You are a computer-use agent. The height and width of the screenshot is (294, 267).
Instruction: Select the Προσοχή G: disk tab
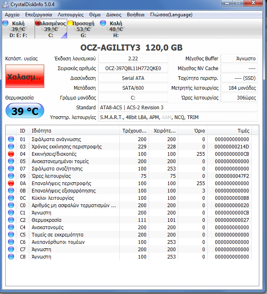83,29
